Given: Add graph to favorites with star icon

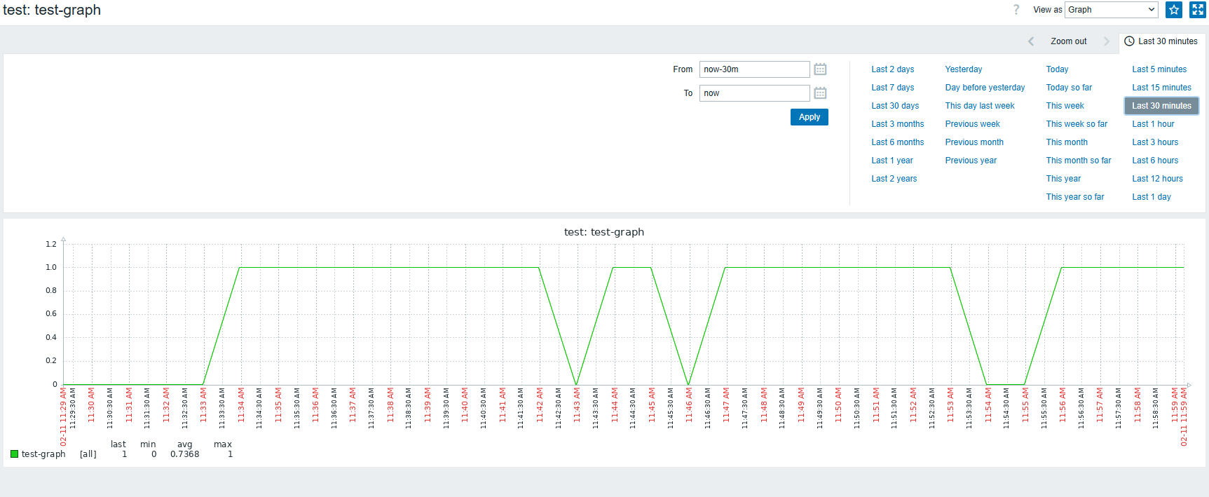Looking at the screenshot, I should pos(1174,10).
